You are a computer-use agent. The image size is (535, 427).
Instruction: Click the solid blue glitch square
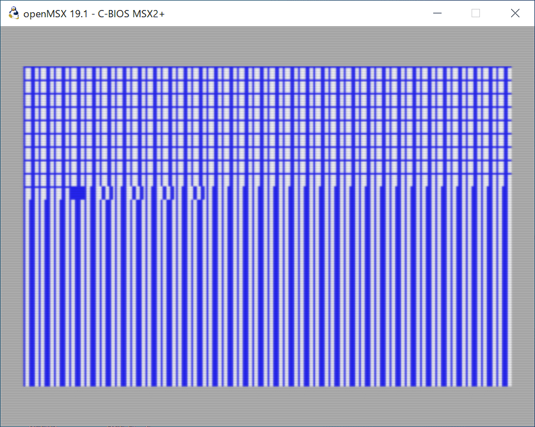[x=77, y=191]
